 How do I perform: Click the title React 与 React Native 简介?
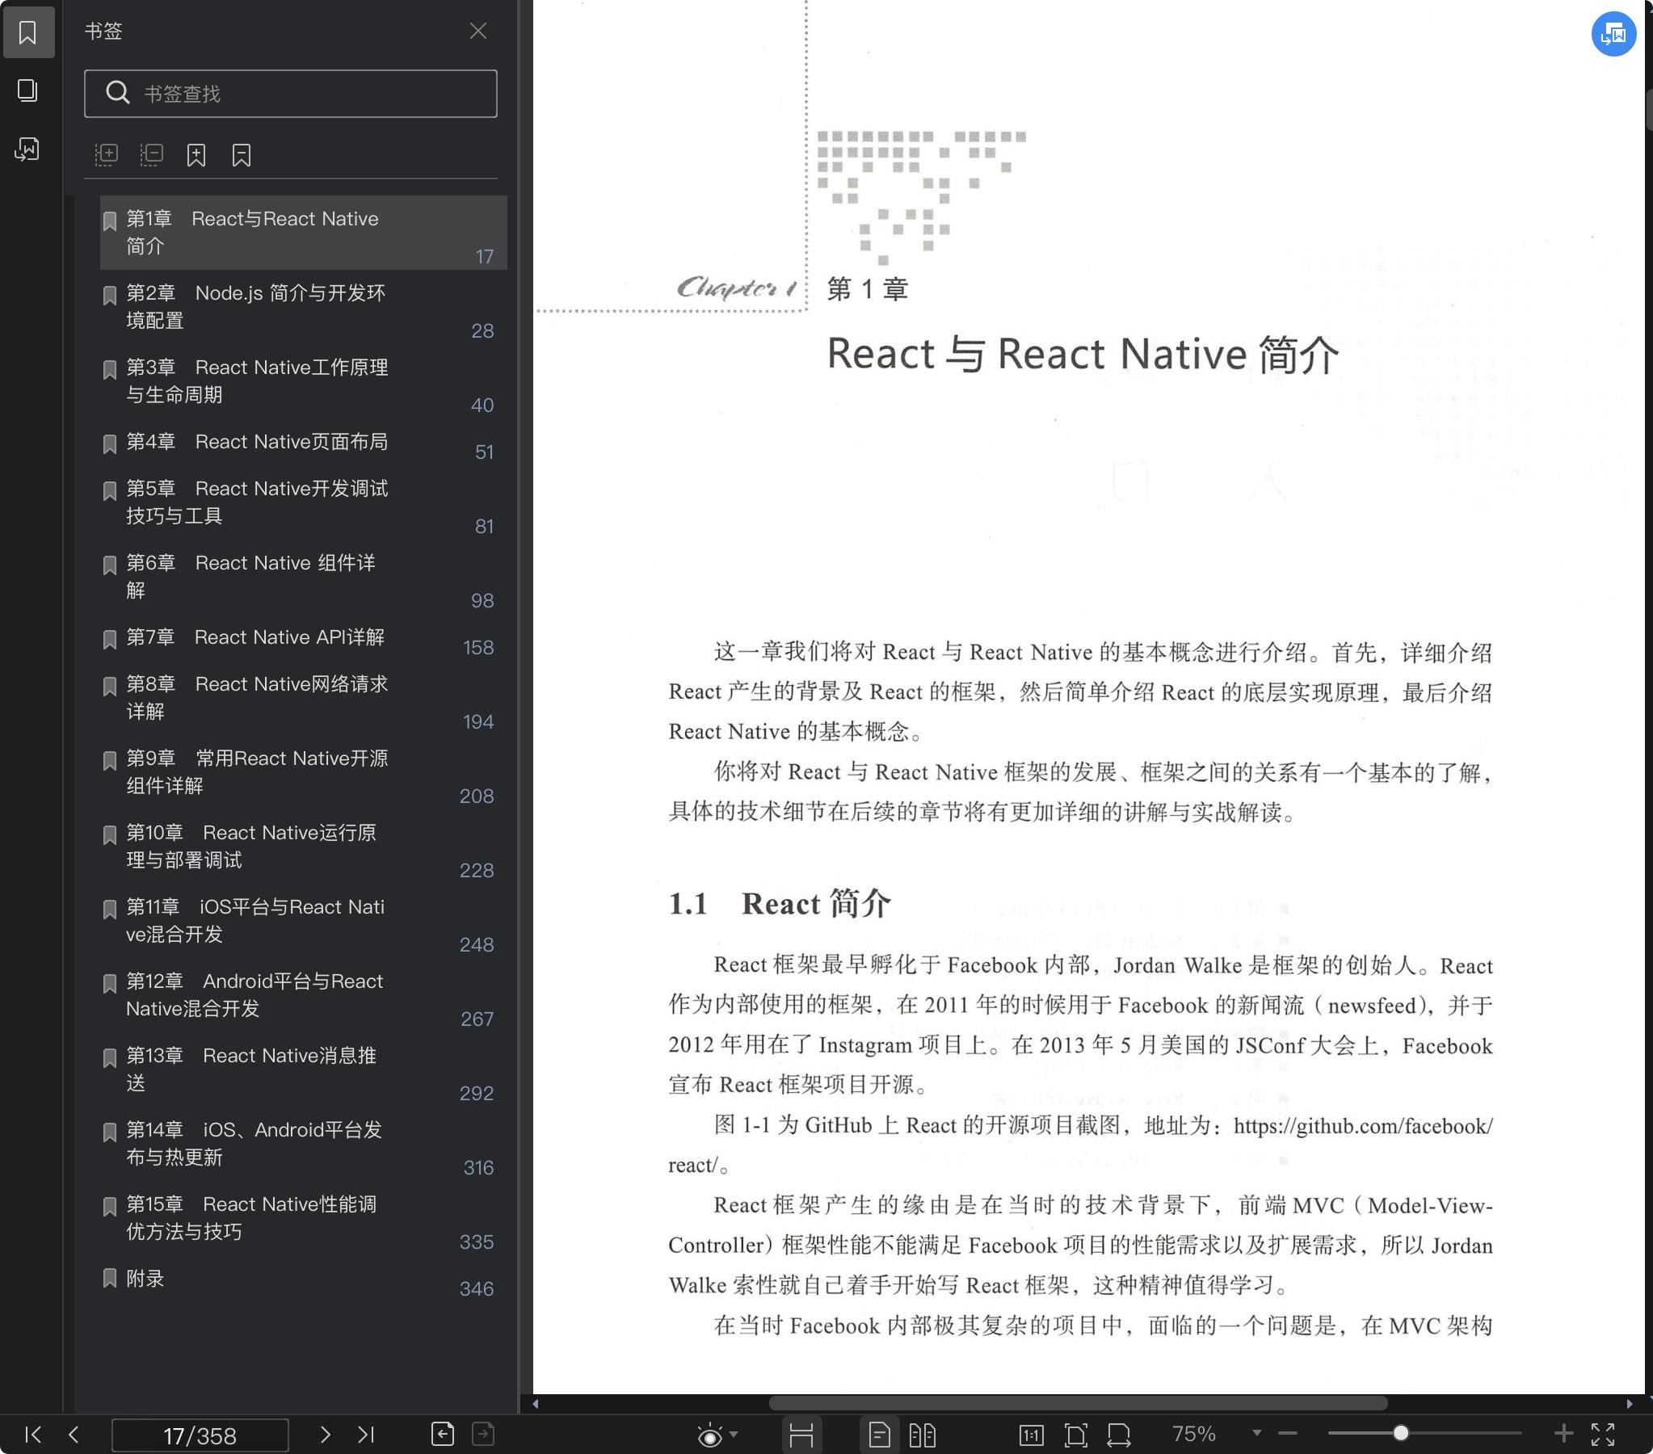tap(1083, 354)
